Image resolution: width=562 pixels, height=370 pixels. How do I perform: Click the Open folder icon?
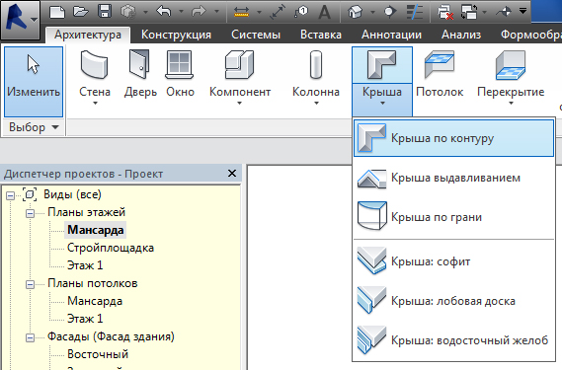click(x=81, y=12)
